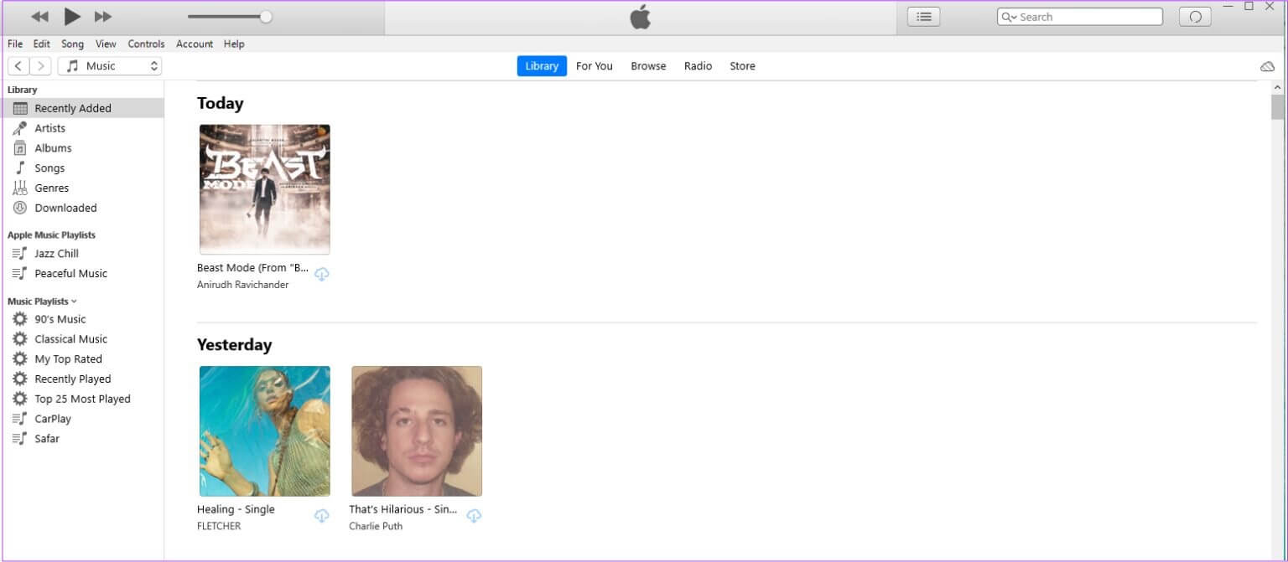Start playback with the Play button
Screen dimensions: 1288x562
coord(73,16)
